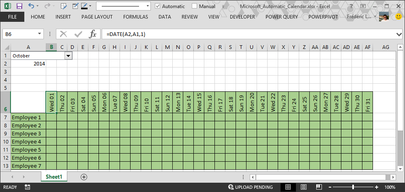Open the Line Color dropdown arrow
Screen dimensions: 405x192
[90, 6]
